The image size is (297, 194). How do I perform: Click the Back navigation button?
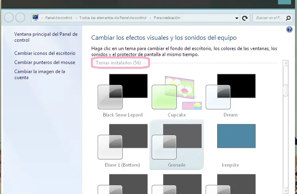coord(9,17)
